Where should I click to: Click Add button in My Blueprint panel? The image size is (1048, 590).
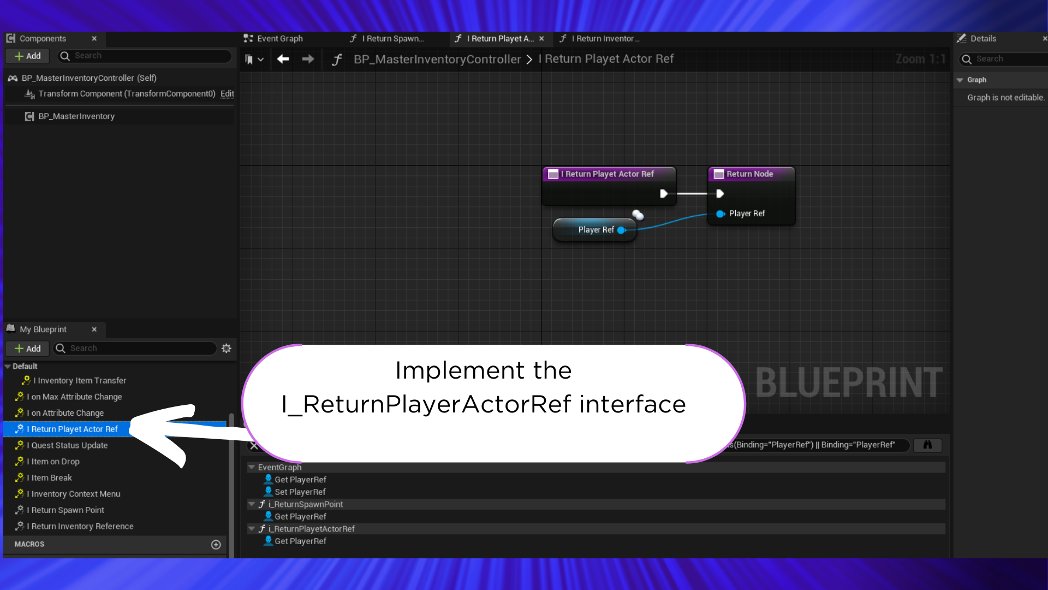[27, 348]
